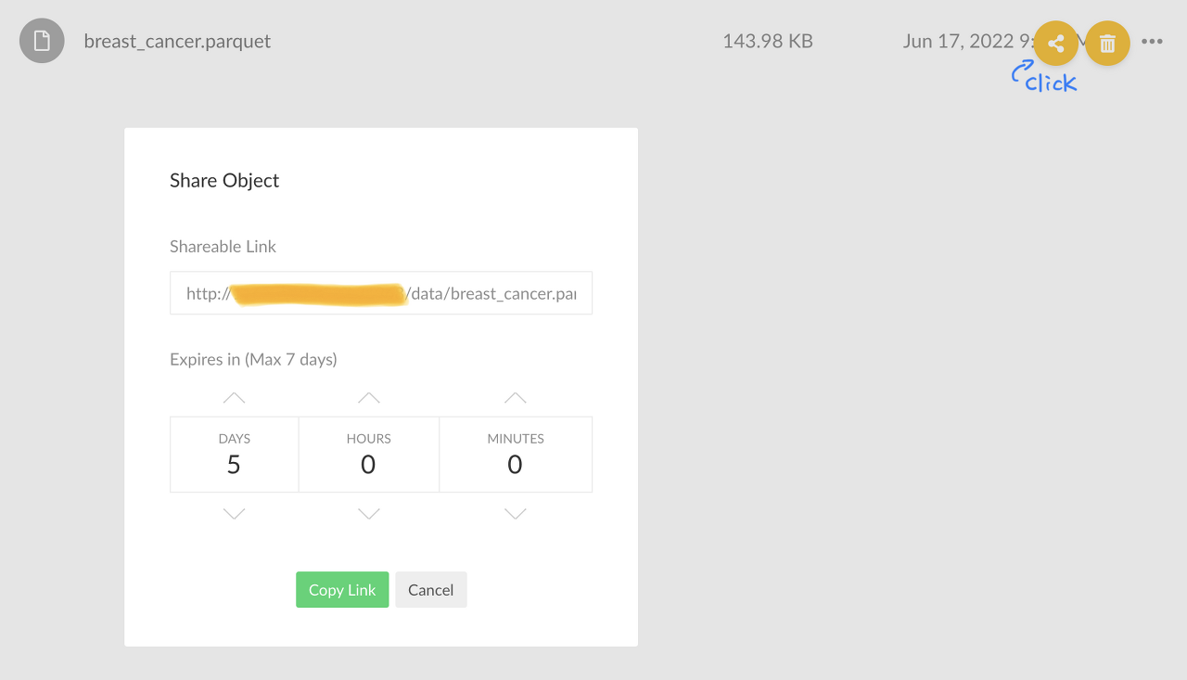This screenshot has height=680, width=1187.
Task: Click the Shareable Link text field
Action: tap(381, 293)
